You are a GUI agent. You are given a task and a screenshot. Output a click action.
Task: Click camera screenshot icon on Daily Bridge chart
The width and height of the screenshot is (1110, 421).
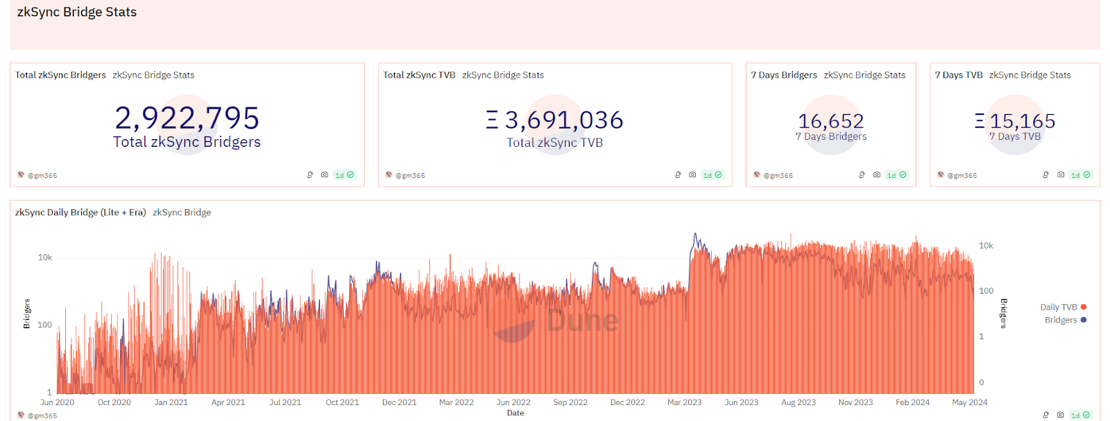click(x=1060, y=415)
